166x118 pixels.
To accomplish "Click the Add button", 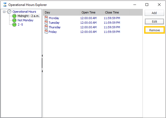I will (154, 13).
